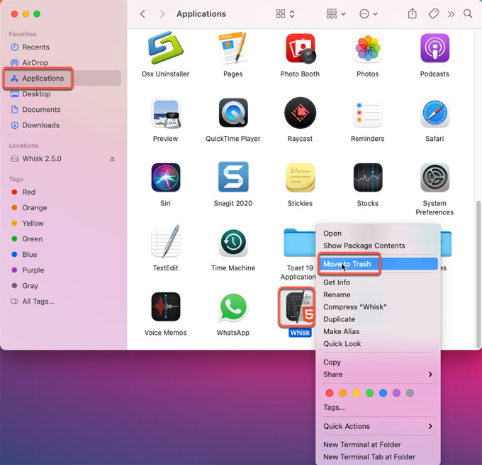Select the Snagit 2020 icon
Viewport: 482px width, 465px height.
coord(233,177)
